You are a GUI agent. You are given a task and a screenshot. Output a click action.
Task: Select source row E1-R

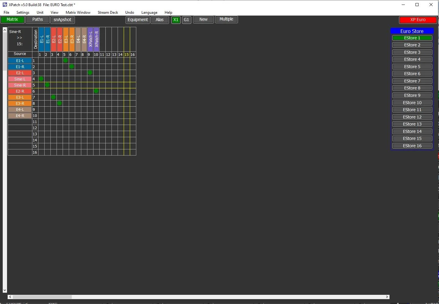point(20,67)
